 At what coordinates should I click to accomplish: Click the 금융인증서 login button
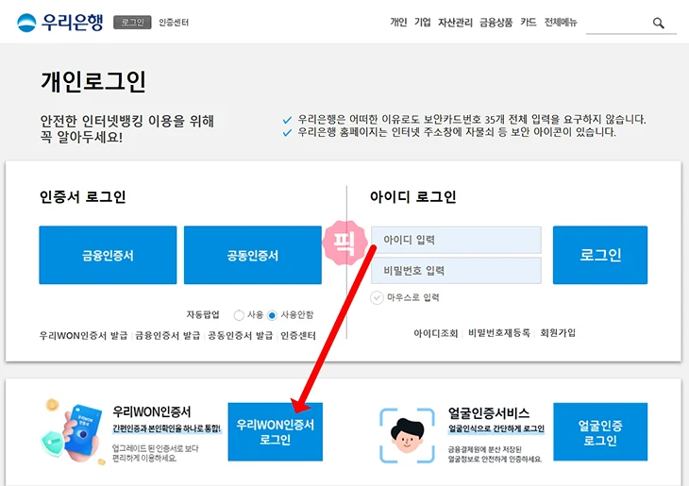coord(108,256)
